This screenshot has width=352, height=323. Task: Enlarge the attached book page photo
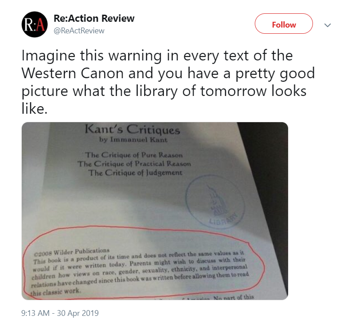pyautogui.click(x=154, y=211)
